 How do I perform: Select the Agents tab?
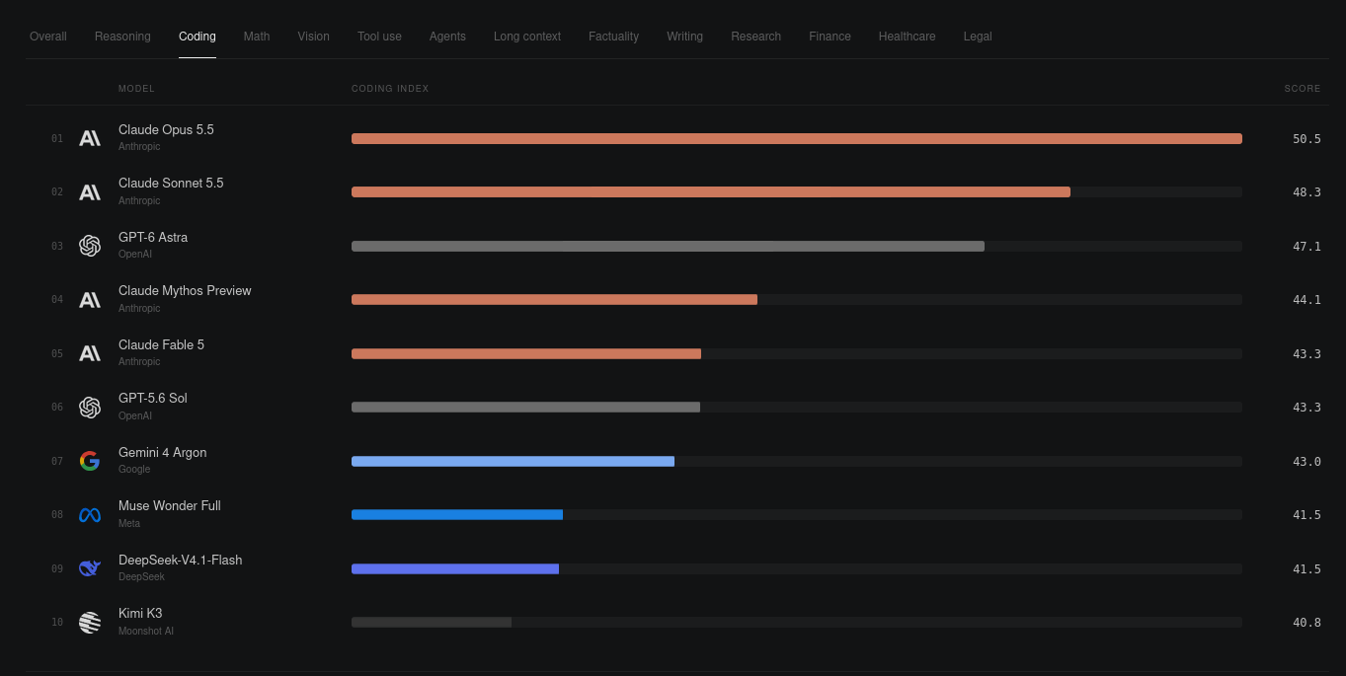tap(447, 37)
